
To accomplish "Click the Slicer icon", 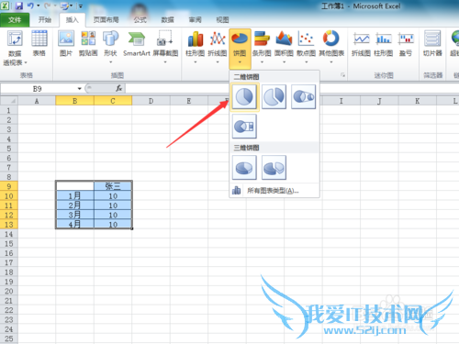I will click(432, 39).
